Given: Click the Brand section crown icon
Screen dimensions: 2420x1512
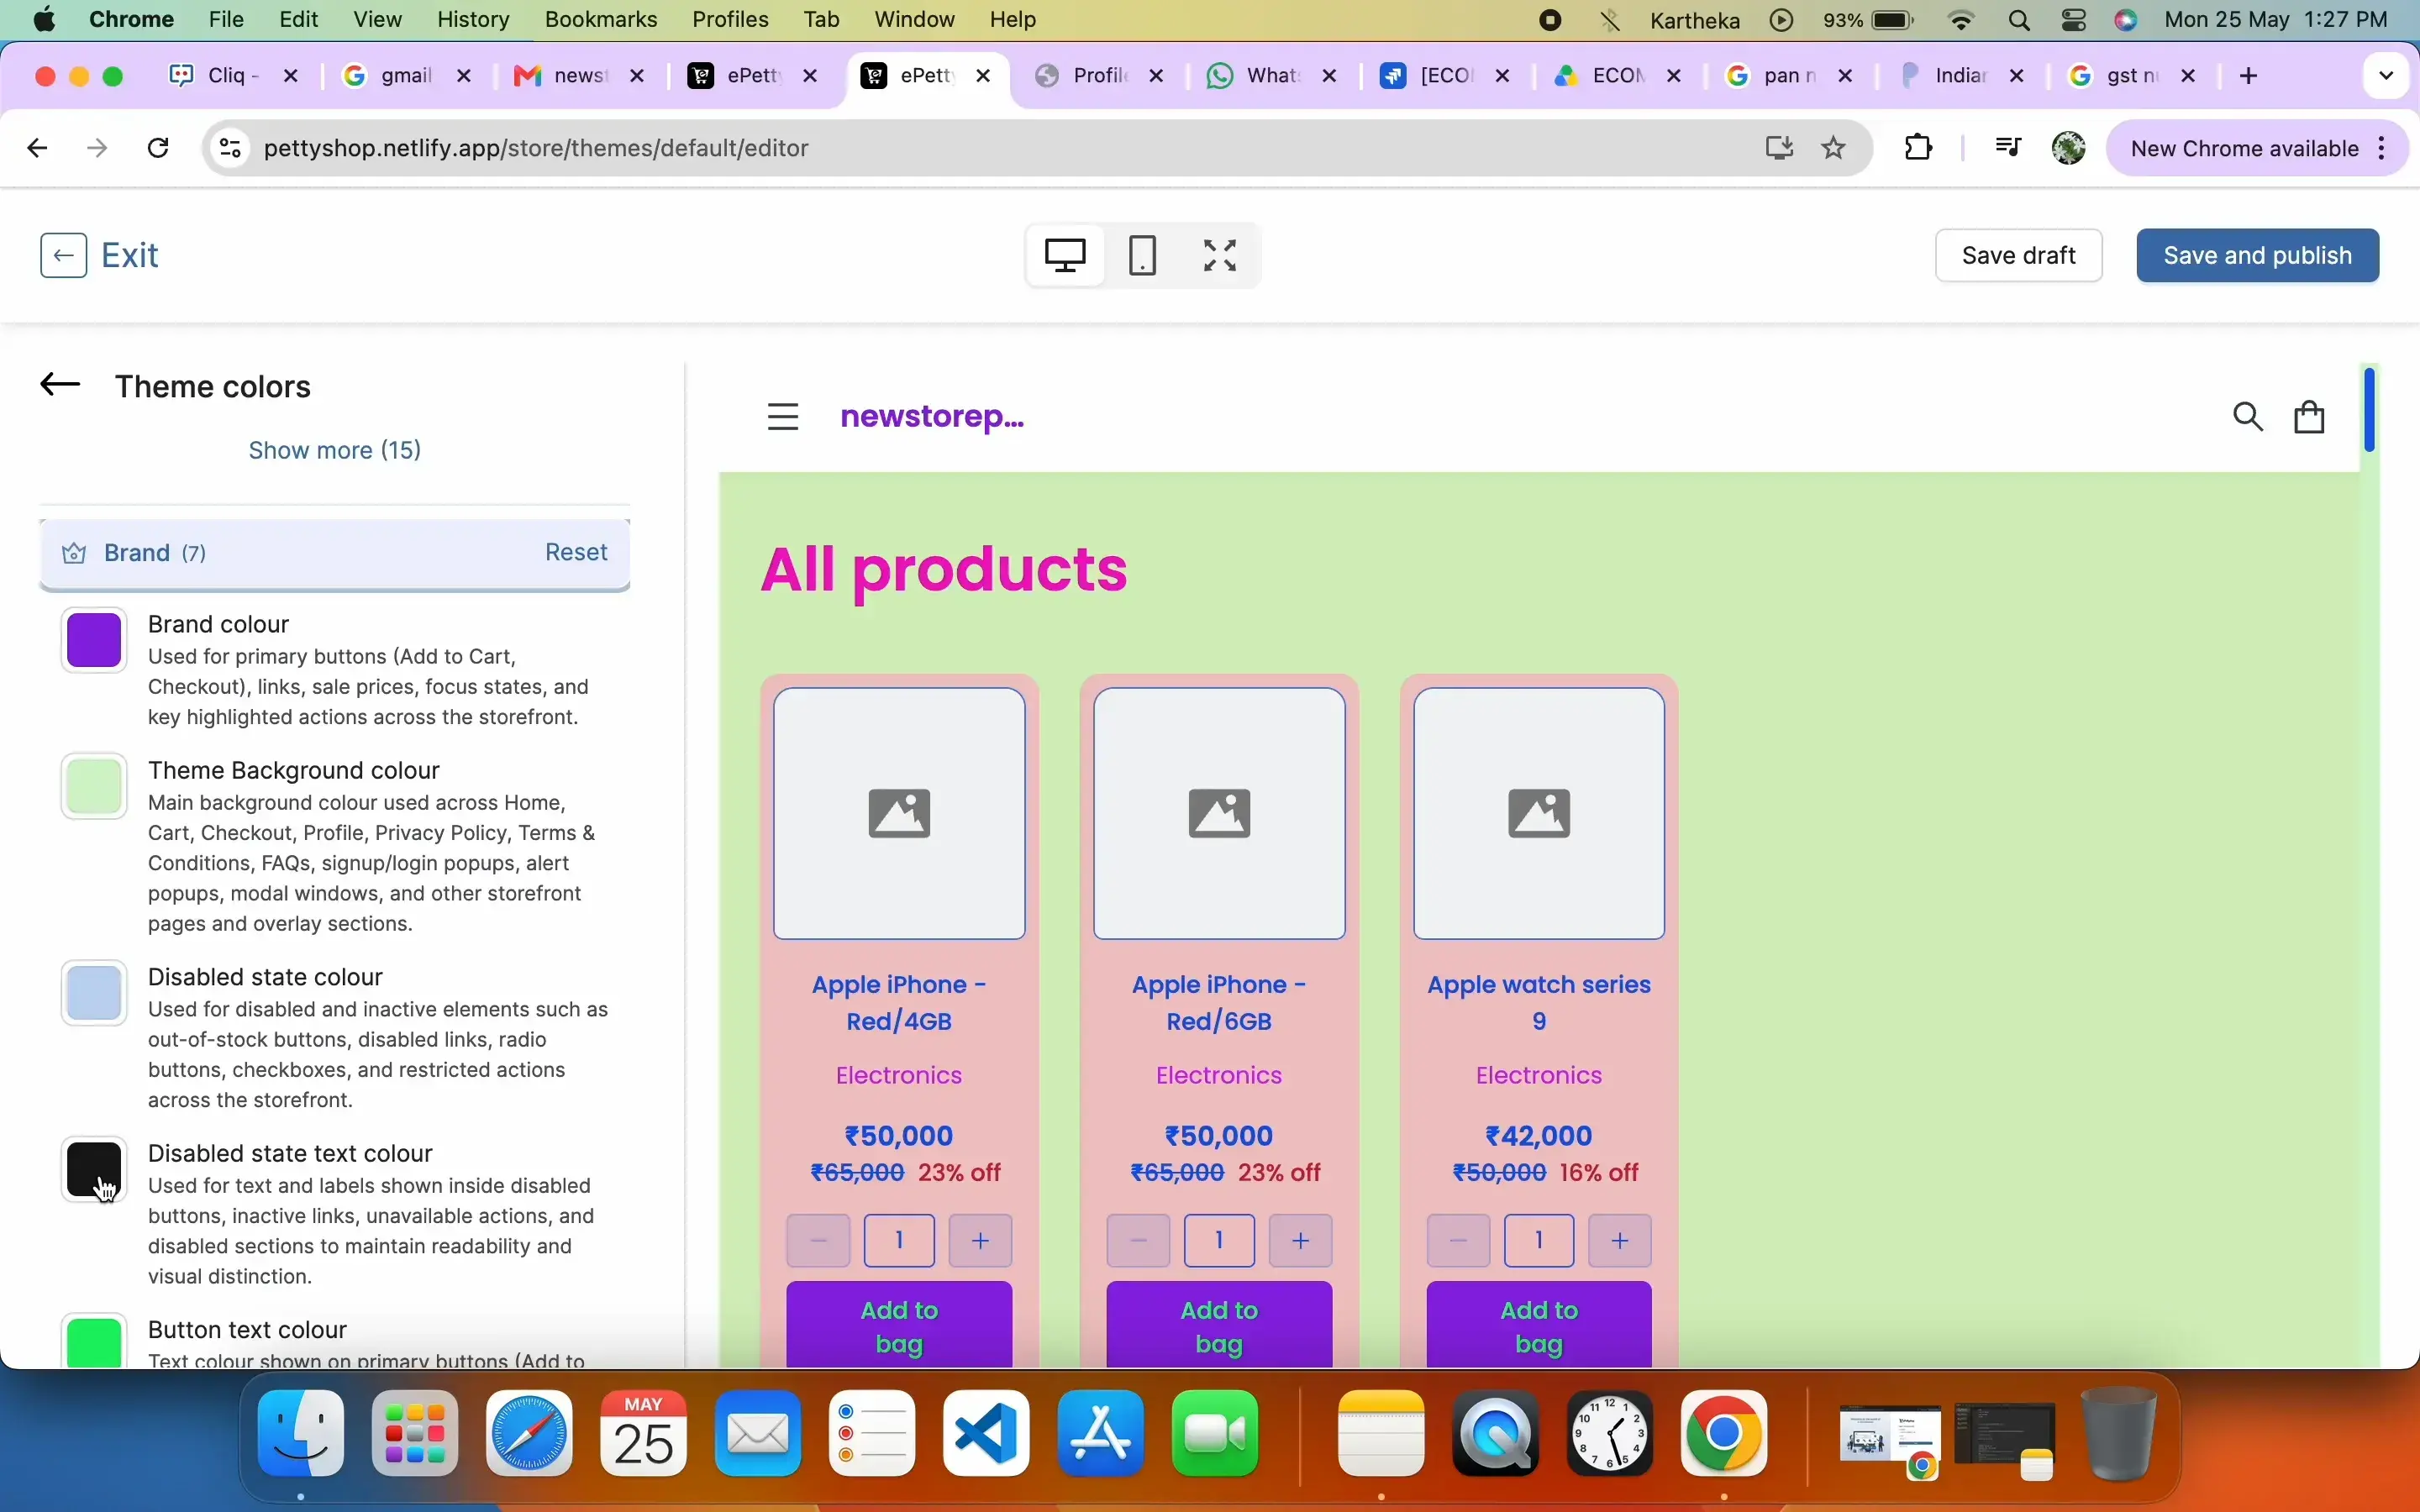Looking at the screenshot, I should pos(74,554).
